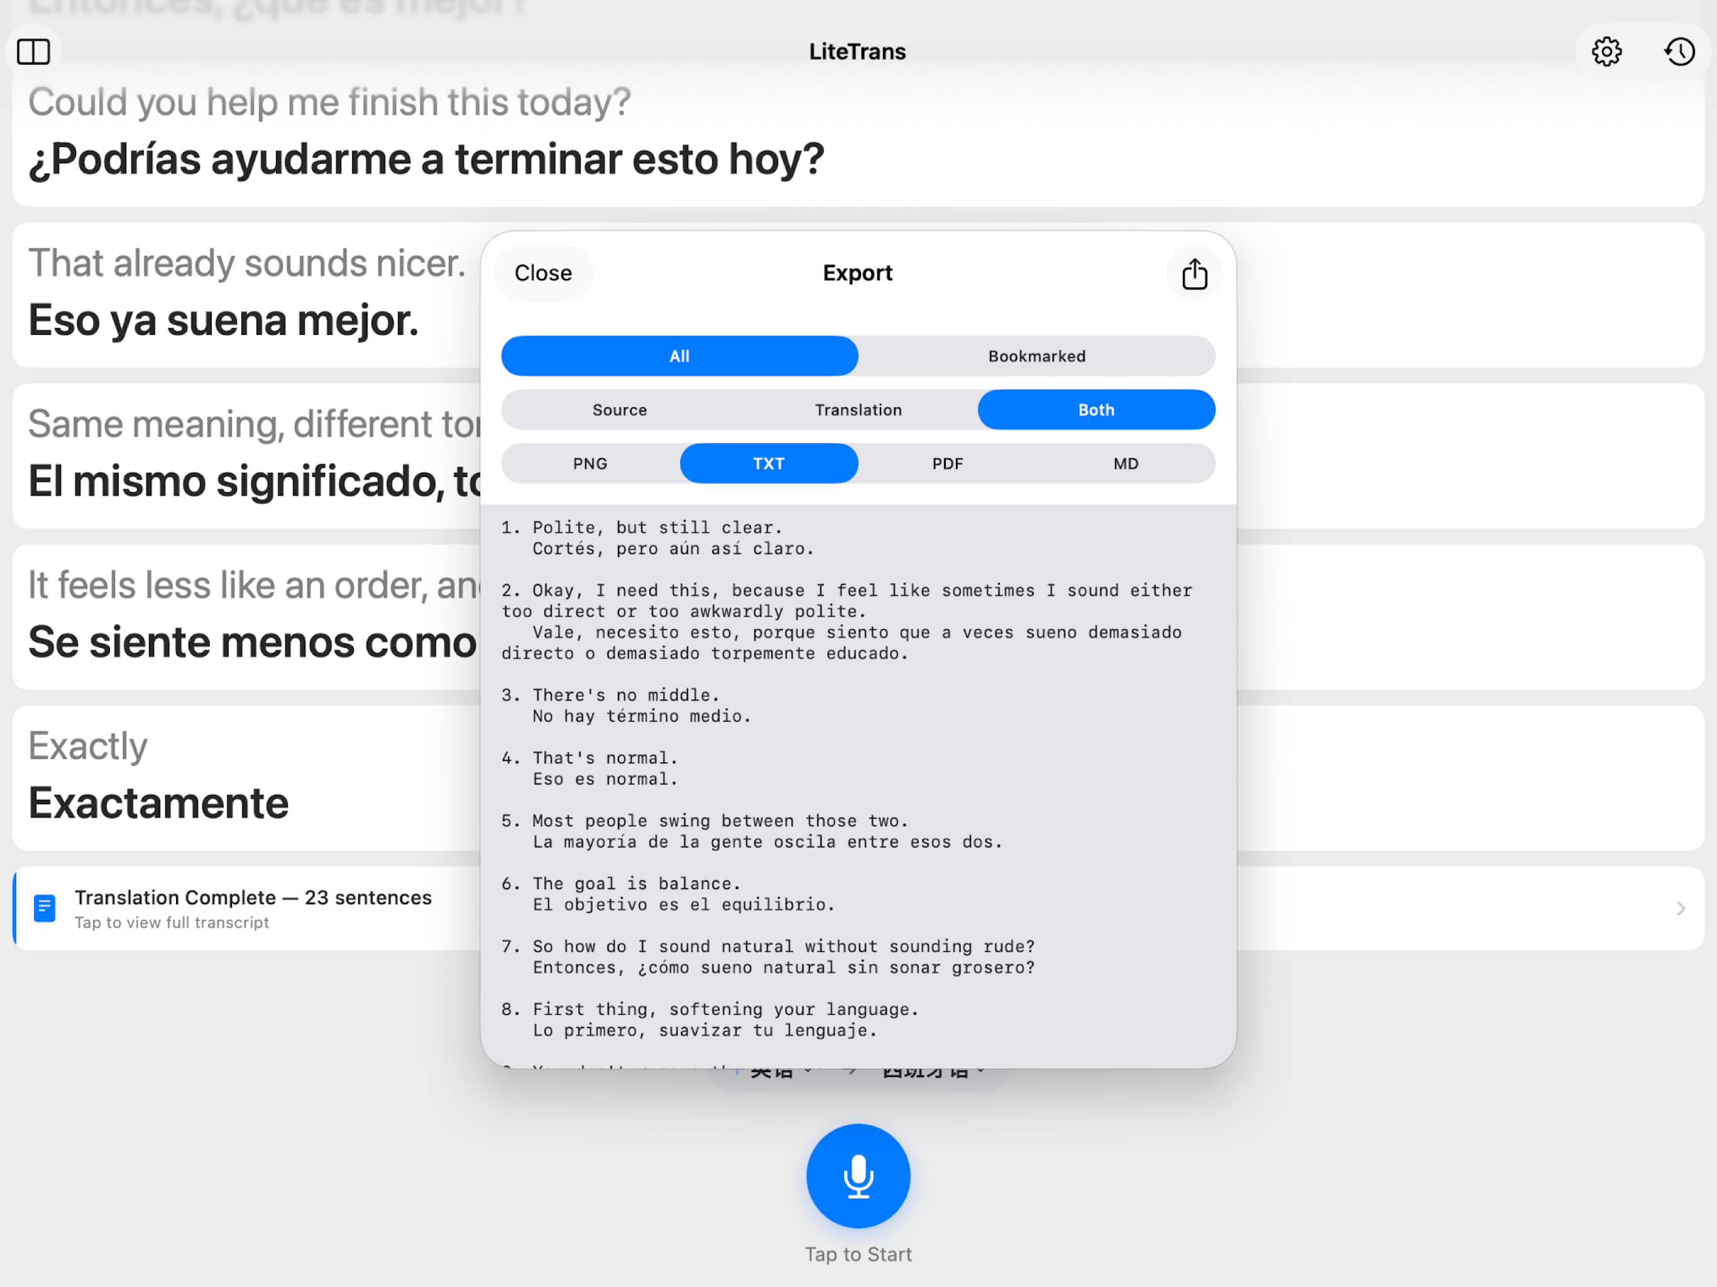This screenshot has height=1287, width=1717.
Task: Select TXT export format
Action: 769,463
